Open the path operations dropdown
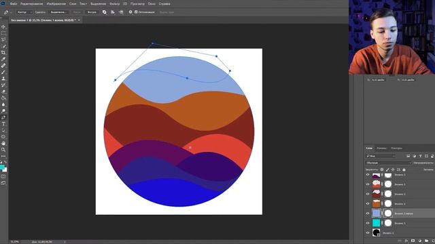435x244 pixels. [x=104, y=12]
